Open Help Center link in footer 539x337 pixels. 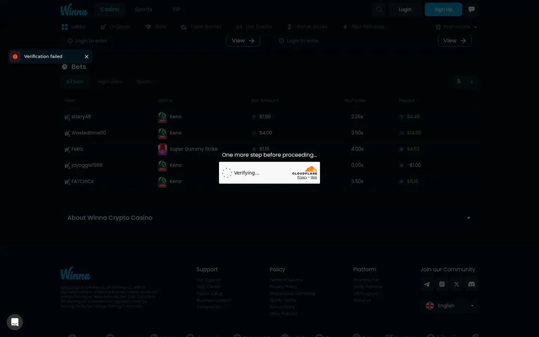click(x=208, y=287)
